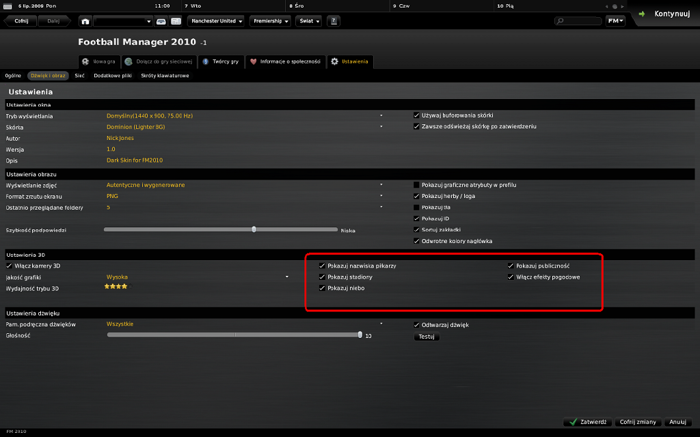Viewport: 700px width, 437px height.
Task: Click the Głośność volume slider handle
Action: (x=360, y=335)
